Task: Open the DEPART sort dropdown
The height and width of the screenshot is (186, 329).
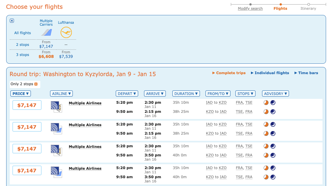Action: [127, 94]
